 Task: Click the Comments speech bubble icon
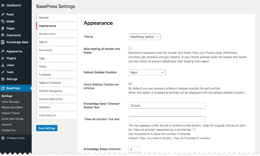pos(3,35)
